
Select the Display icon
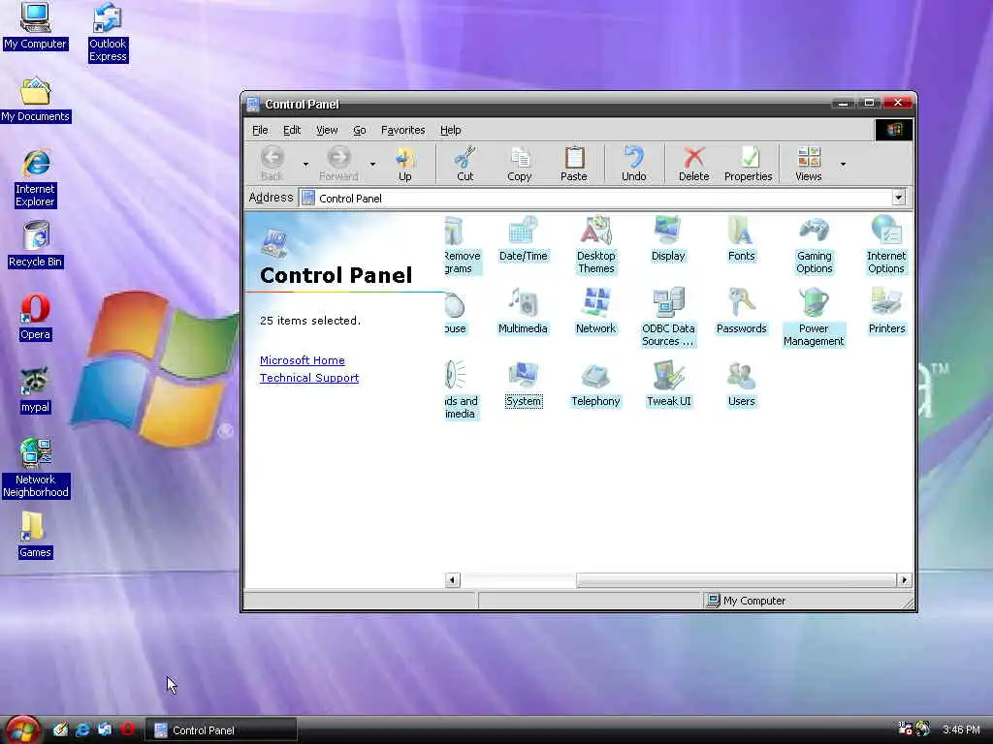[668, 238]
